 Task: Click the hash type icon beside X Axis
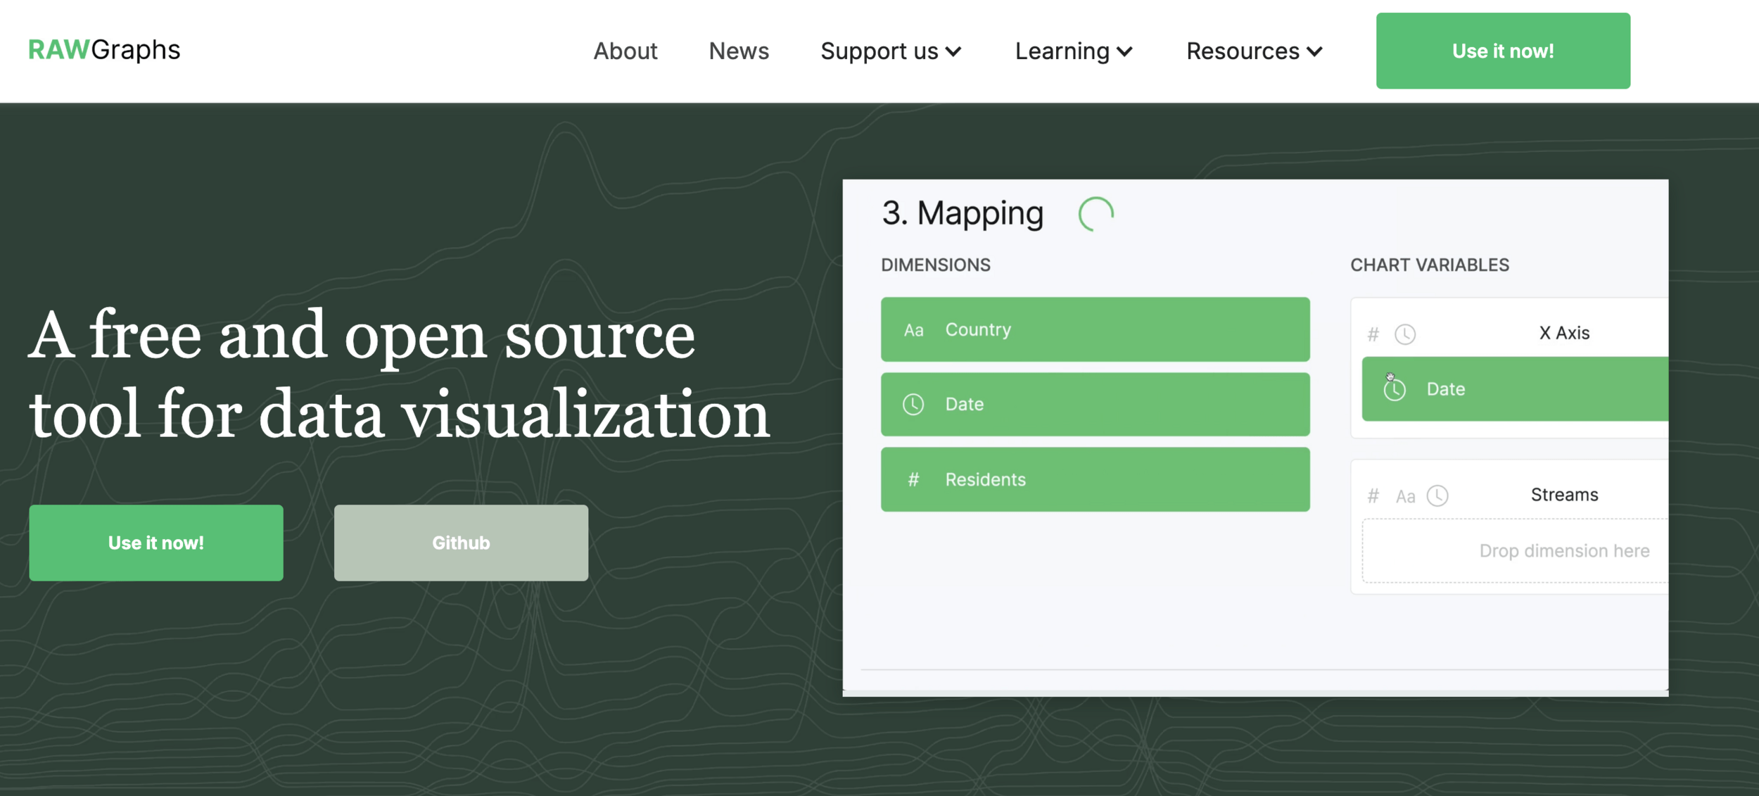click(1373, 334)
